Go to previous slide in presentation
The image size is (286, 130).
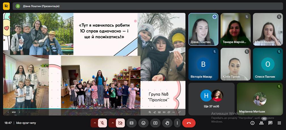click(8, 112)
